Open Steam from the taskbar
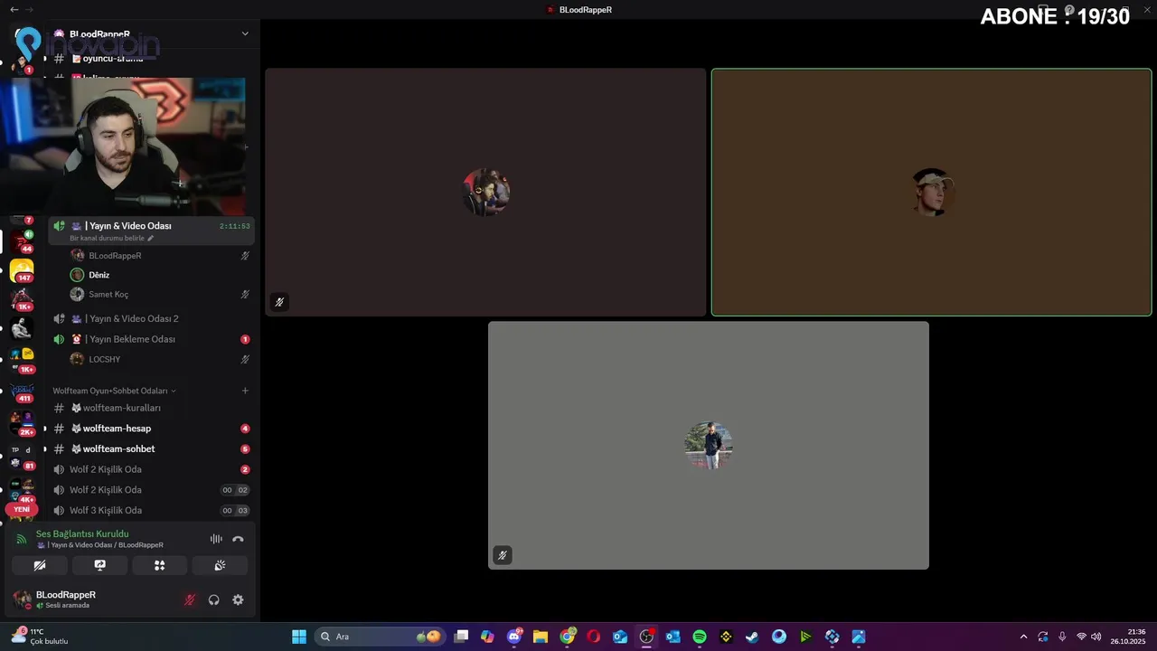This screenshot has height=651, width=1157. (752, 637)
